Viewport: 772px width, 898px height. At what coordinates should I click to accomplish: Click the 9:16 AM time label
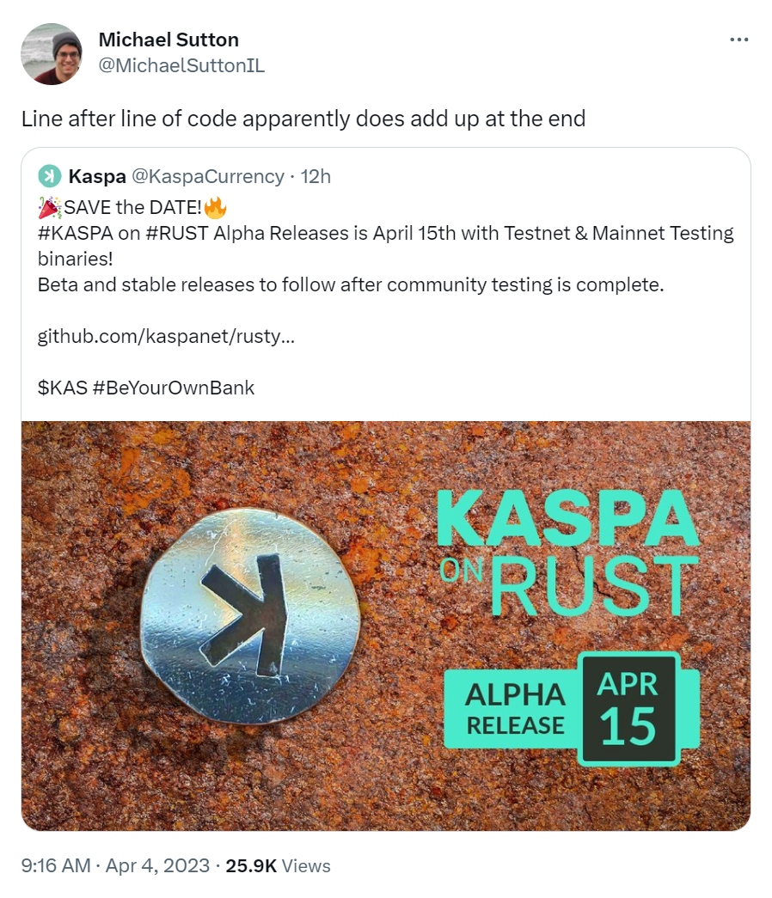56,866
